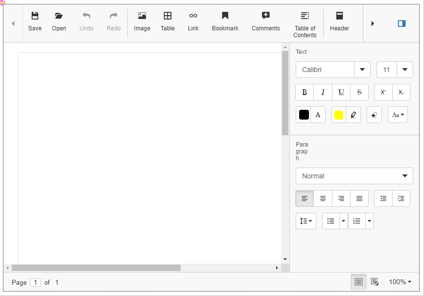Click the Undo toolbar button
The height and width of the screenshot is (296, 424).
(x=87, y=22)
